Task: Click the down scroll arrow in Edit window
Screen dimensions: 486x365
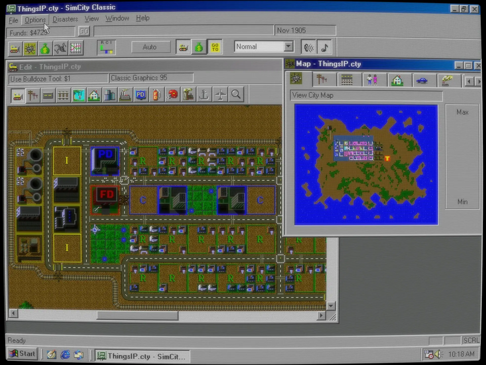Action: coord(331,306)
